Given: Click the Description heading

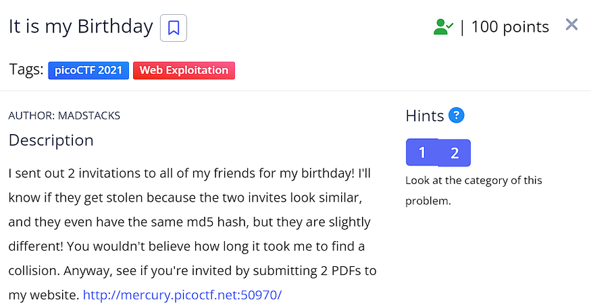Looking at the screenshot, I should click(51, 140).
